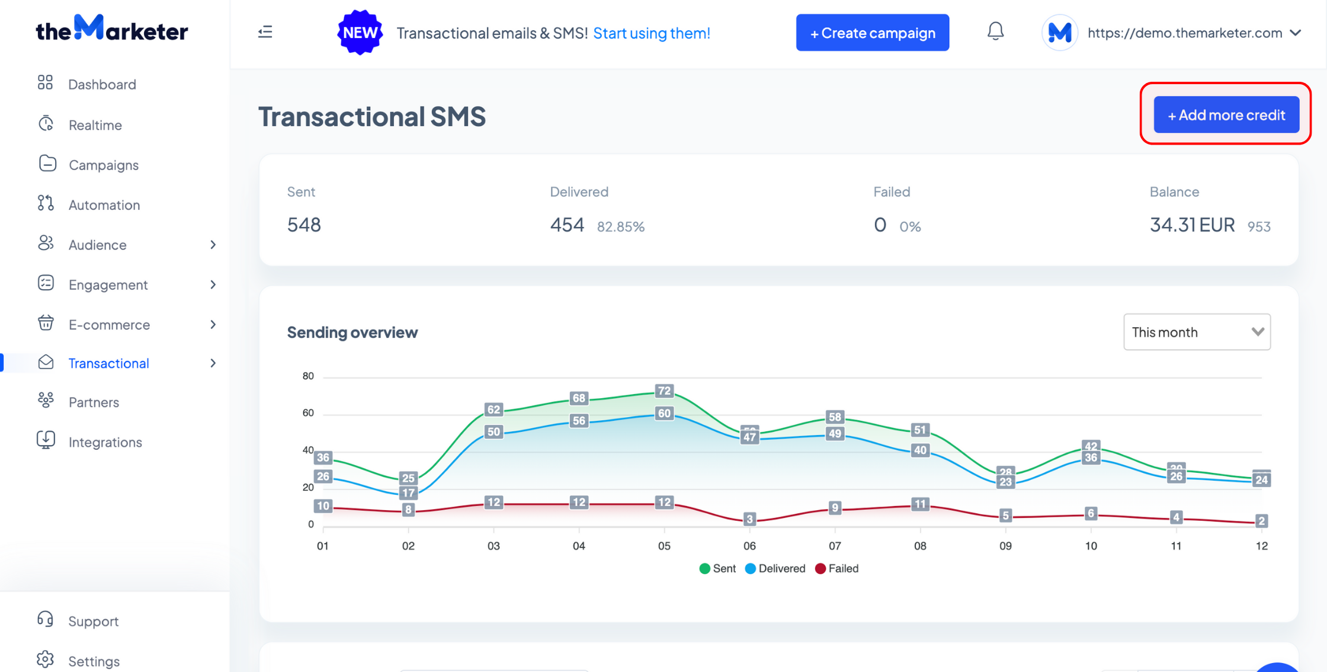This screenshot has width=1327, height=672.
Task: Click the Campaigns folder icon
Action: tap(47, 163)
